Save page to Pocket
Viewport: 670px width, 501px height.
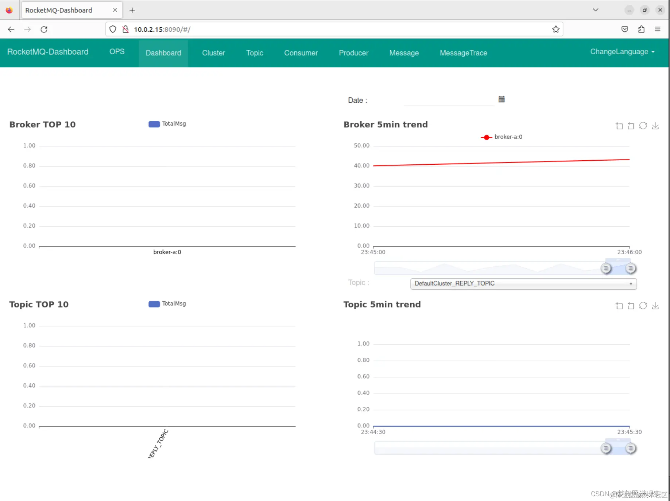coord(625,29)
